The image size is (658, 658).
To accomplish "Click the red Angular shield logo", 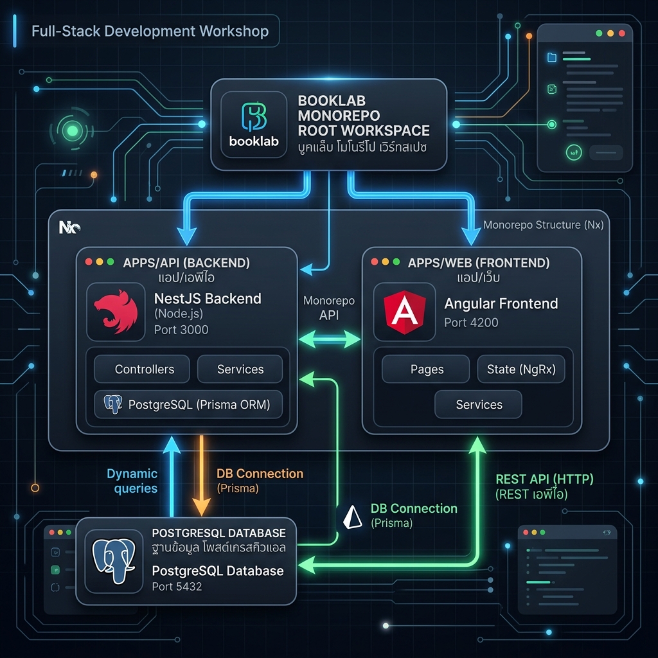I will (405, 312).
